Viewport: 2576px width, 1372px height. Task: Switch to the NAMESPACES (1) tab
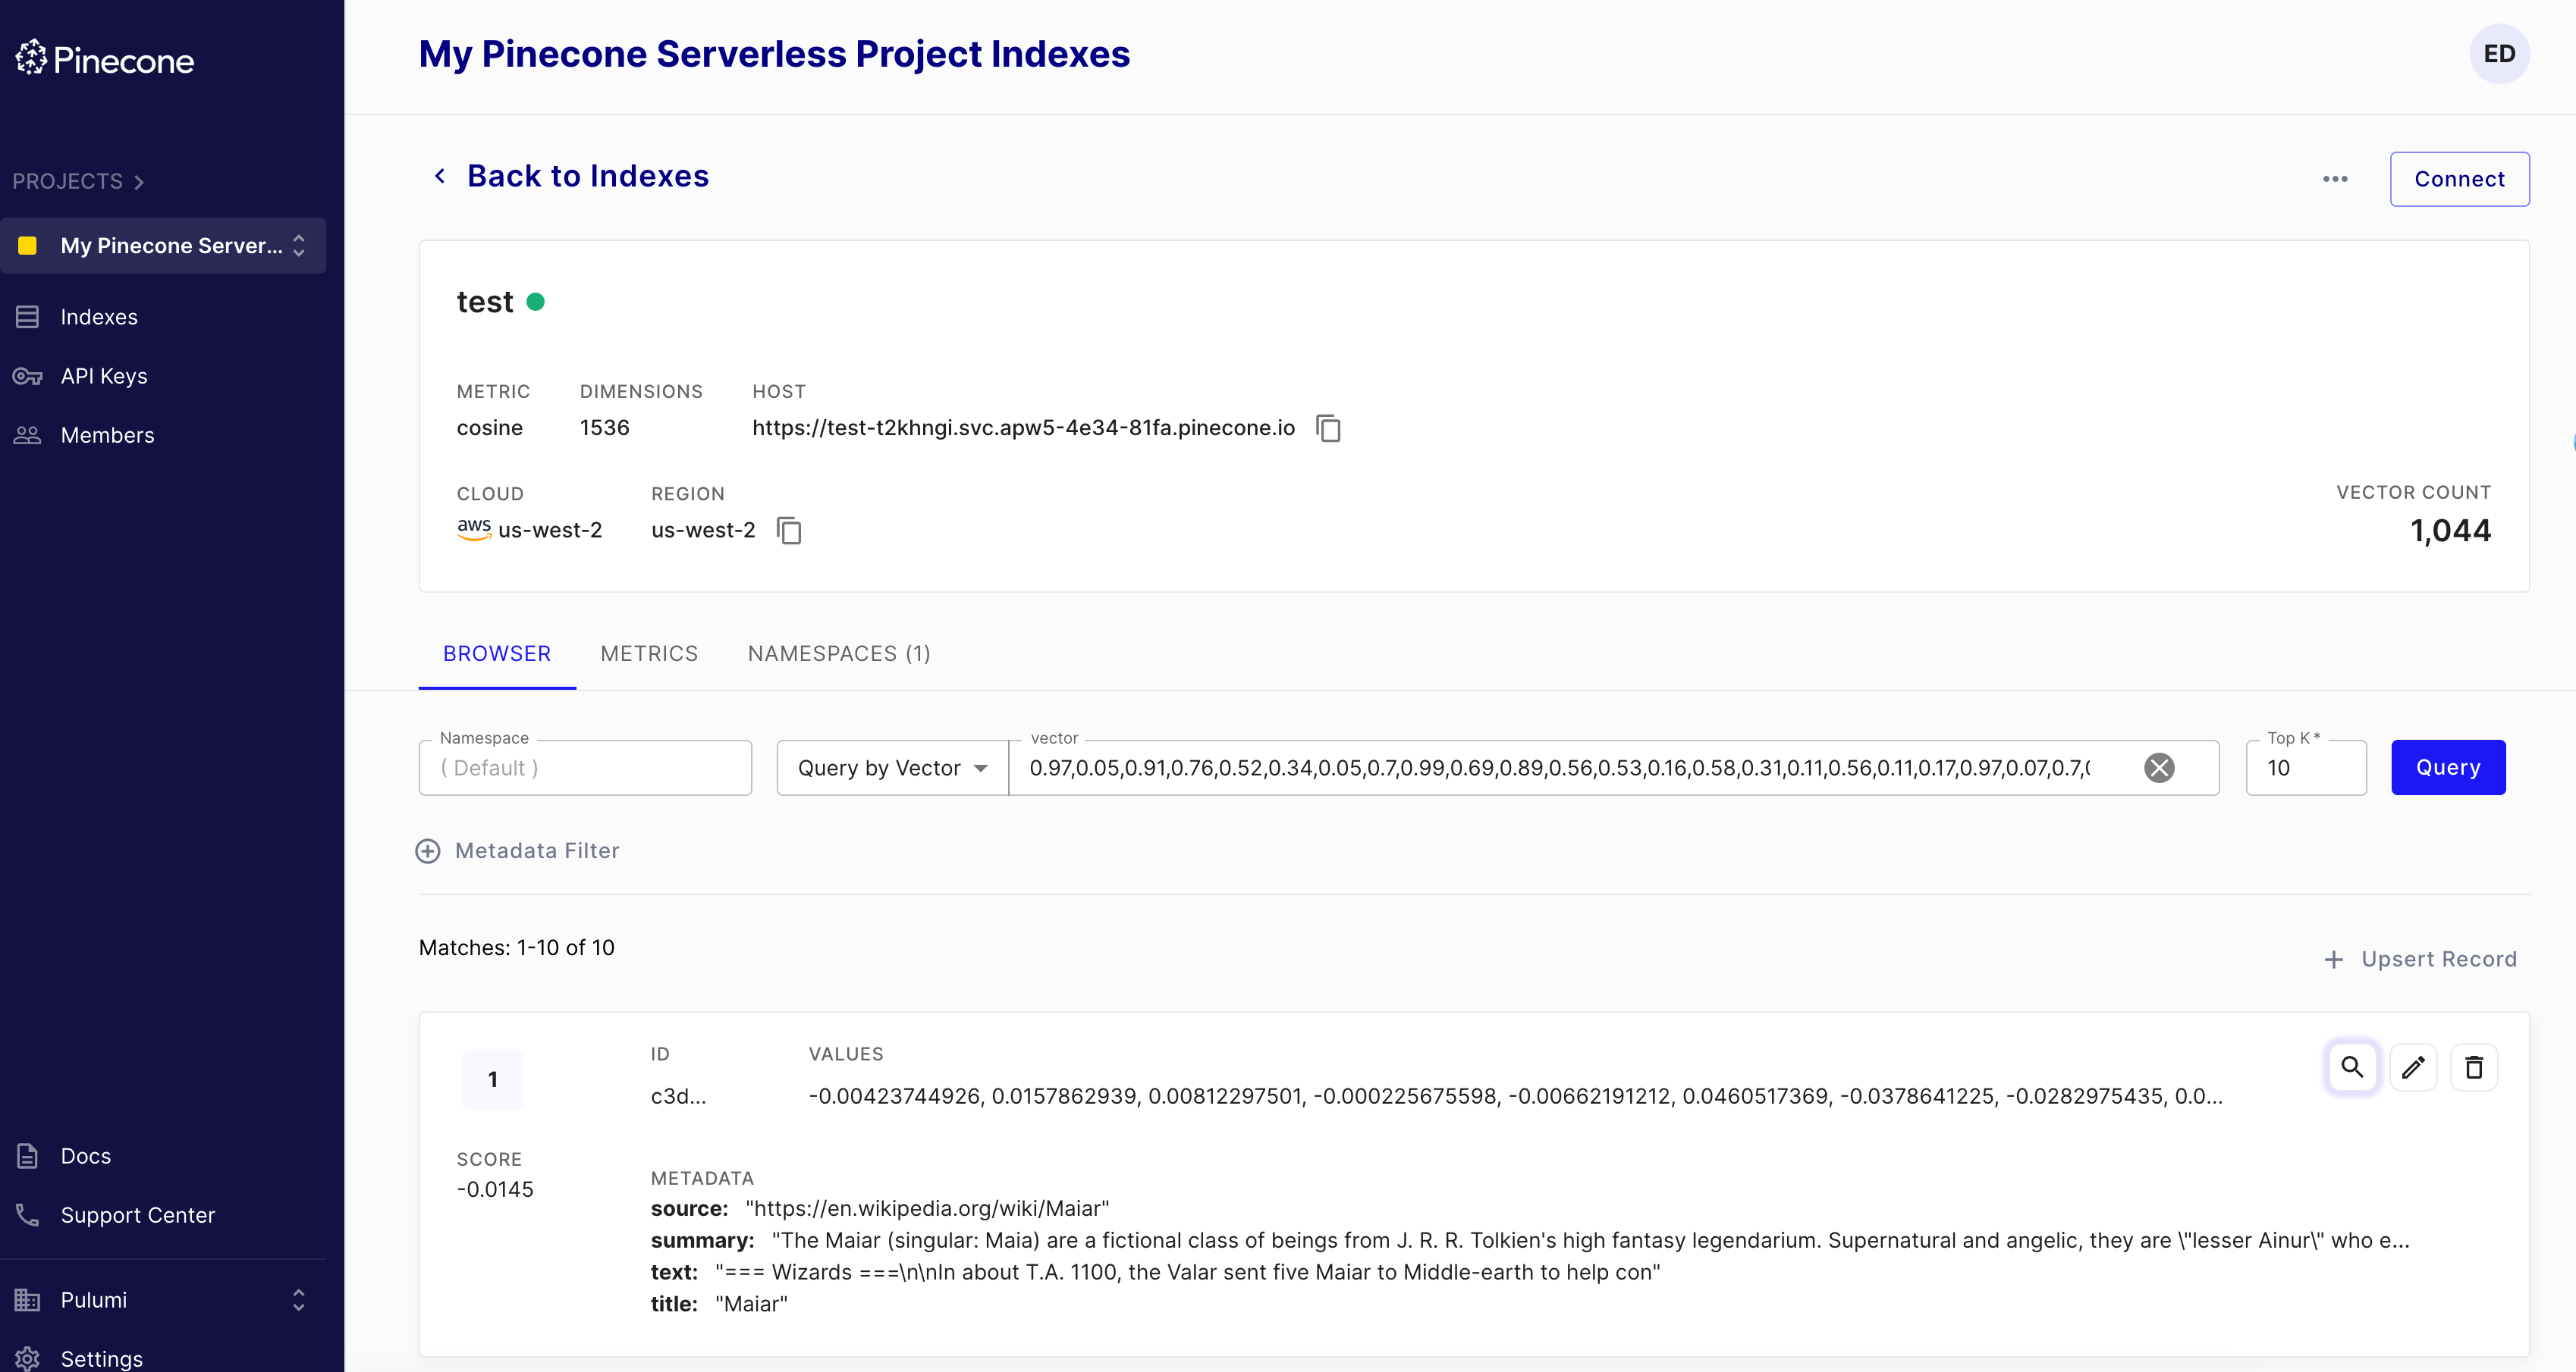click(839, 653)
